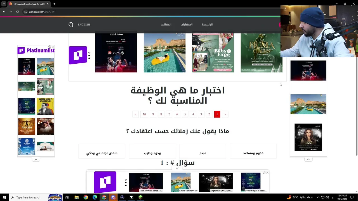358x201 pixels.
Task: Open Couplet Night In Jeddah ad thumbnail
Action: point(251,182)
